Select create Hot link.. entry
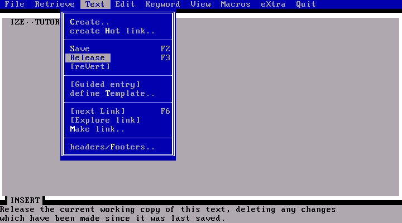402x223 pixels. [x=112, y=31]
